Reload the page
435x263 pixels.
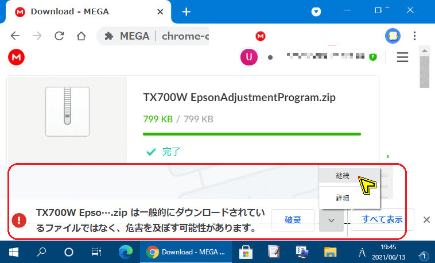pos(59,36)
